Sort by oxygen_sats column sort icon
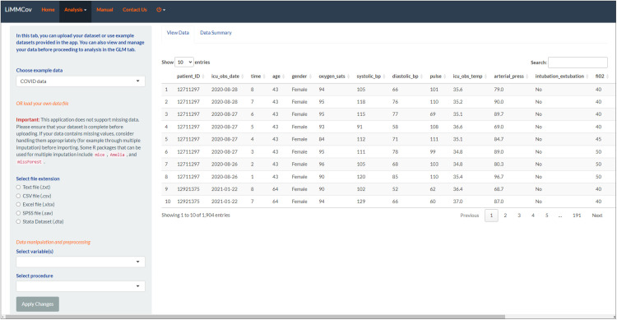This screenshot has width=617, height=320. pyautogui.click(x=348, y=77)
